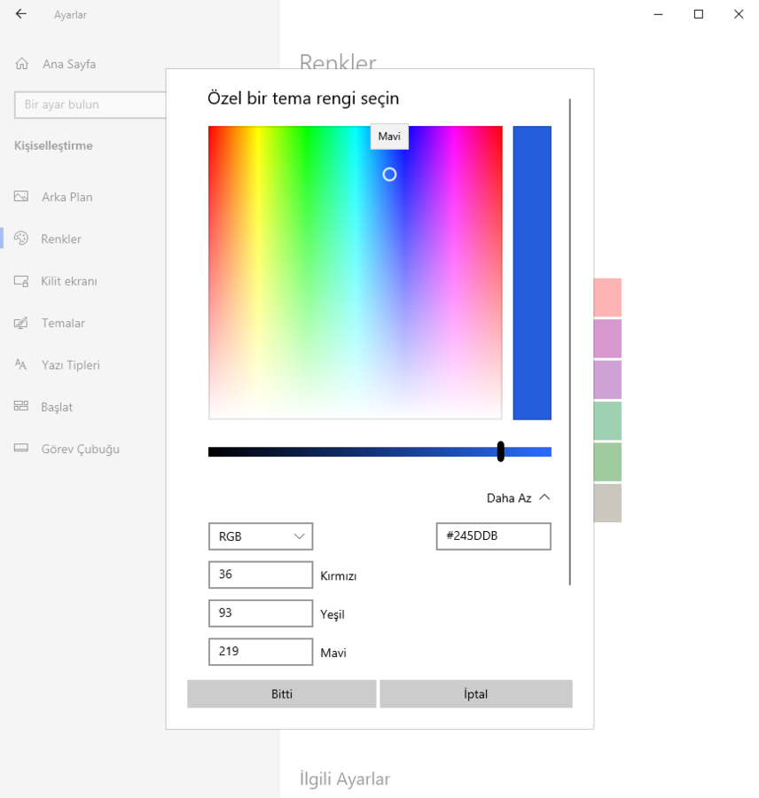759x798 pixels.
Task: Click the light pink color swatch
Action: pyautogui.click(x=607, y=297)
